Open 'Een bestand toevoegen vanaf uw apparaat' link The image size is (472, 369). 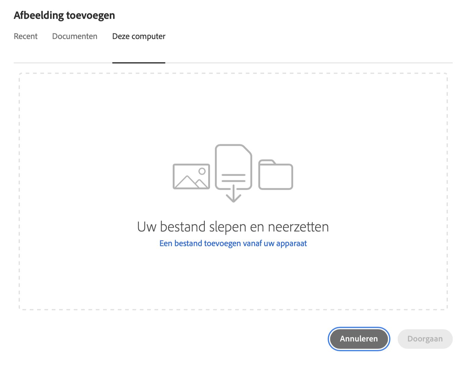[x=233, y=243]
